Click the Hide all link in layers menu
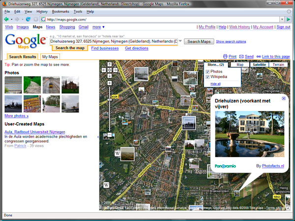 tap(215, 84)
